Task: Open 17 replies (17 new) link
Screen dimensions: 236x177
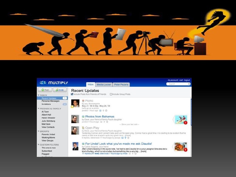Action: coord(90,153)
